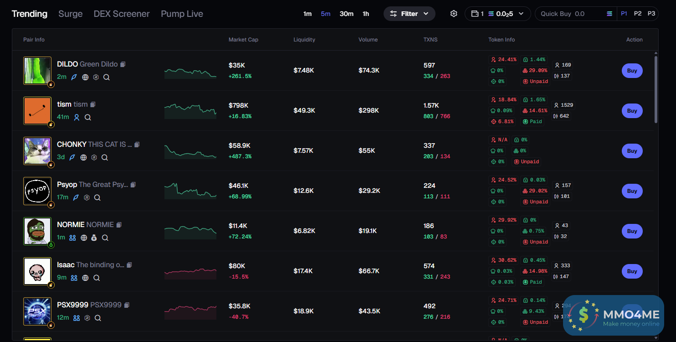Select the 30m timeframe option
The width and height of the screenshot is (676, 342).
[346, 14]
